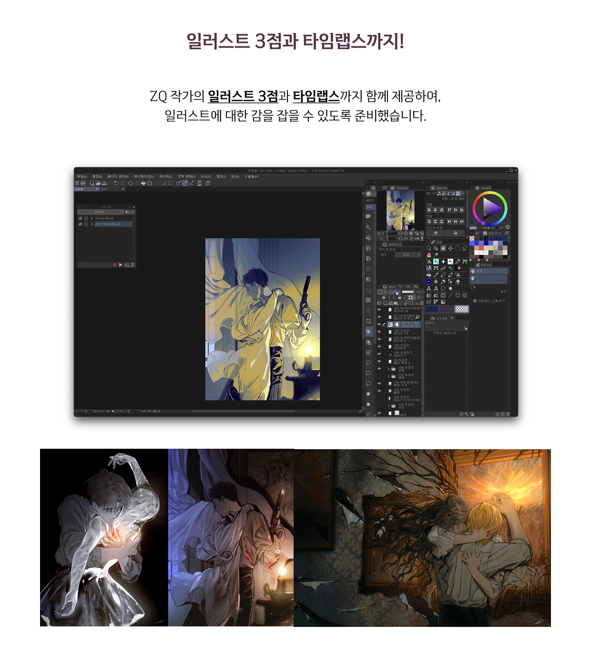Select the Zoom magnifier tool
Screen dimensions: 591x655
click(x=428, y=248)
